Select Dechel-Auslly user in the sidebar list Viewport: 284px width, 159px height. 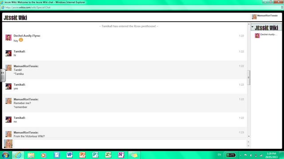click(x=266, y=35)
